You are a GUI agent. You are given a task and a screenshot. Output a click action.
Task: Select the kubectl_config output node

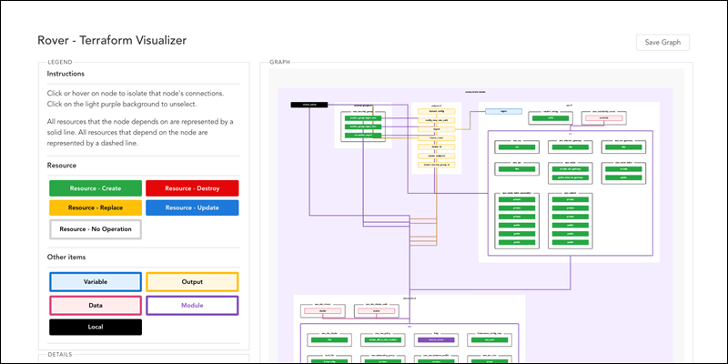coord(437,111)
